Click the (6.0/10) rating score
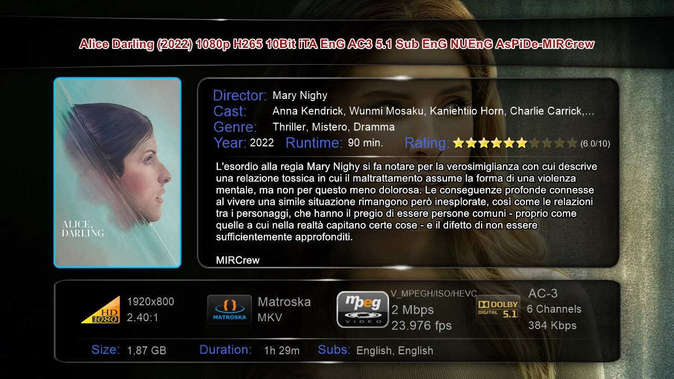This screenshot has width=674, height=379. [x=595, y=144]
